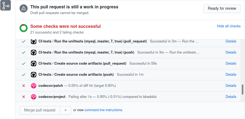Click the Merge pull request button
The height and width of the screenshot is (119, 245).
40,110
